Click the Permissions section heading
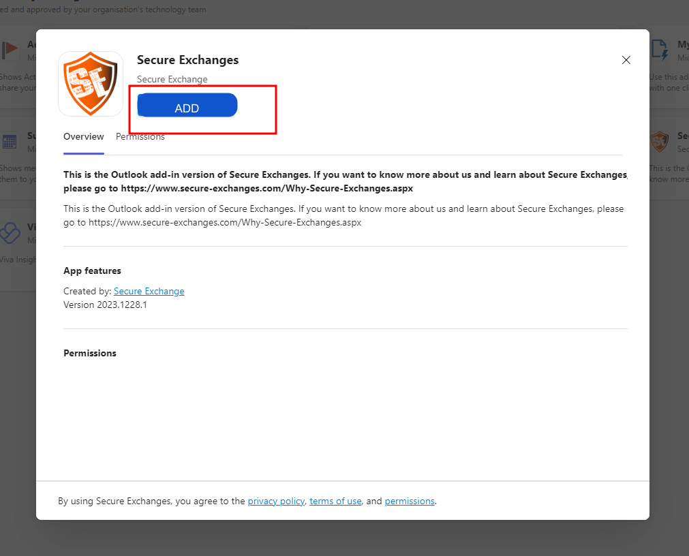The width and height of the screenshot is (689, 556). pyautogui.click(x=90, y=353)
